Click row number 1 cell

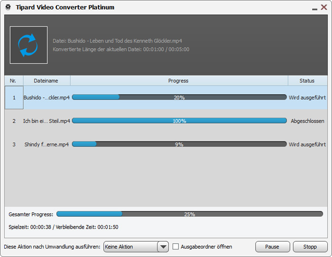[14, 97]
